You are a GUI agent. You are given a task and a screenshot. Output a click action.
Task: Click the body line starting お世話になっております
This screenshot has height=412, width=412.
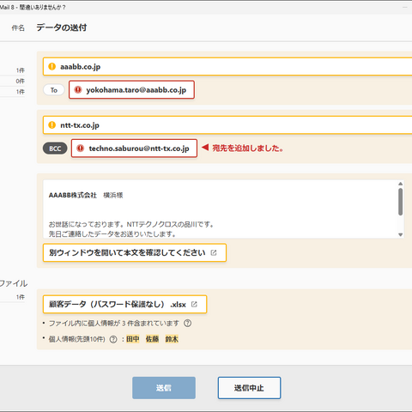point(131,224)
